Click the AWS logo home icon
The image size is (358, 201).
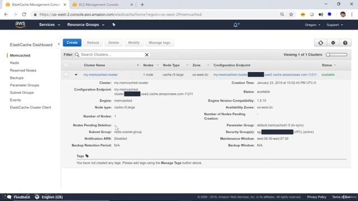(20, 25)
